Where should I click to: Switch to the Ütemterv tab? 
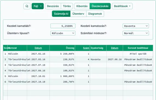pyautogui.click(x=78, y=14)
